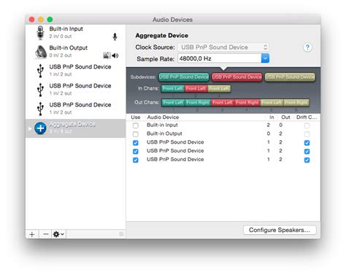Click the Built-in Input microphone device icon
The width and height of the screenshot is (346, 275).
click(x=40, y=33)
